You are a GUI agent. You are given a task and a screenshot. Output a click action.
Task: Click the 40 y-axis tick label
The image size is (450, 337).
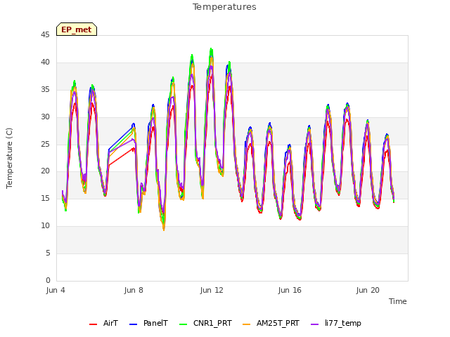coord(45,62)
